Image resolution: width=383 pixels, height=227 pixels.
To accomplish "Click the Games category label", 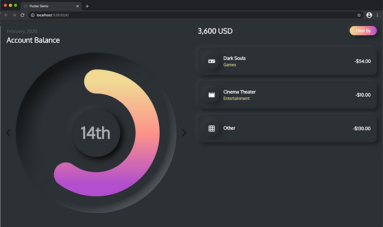I will coord(230,65).
